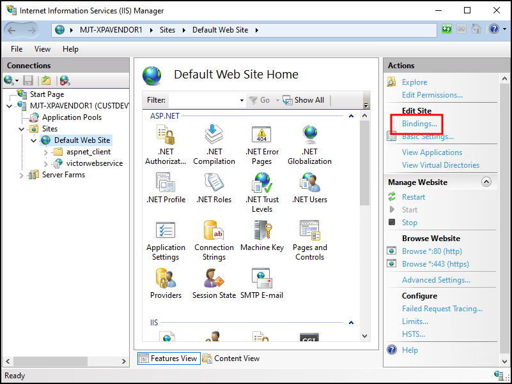This screenshot has width=512, height=384.
Task: Open Connection Strings feature icon
Action: [214, 231]
